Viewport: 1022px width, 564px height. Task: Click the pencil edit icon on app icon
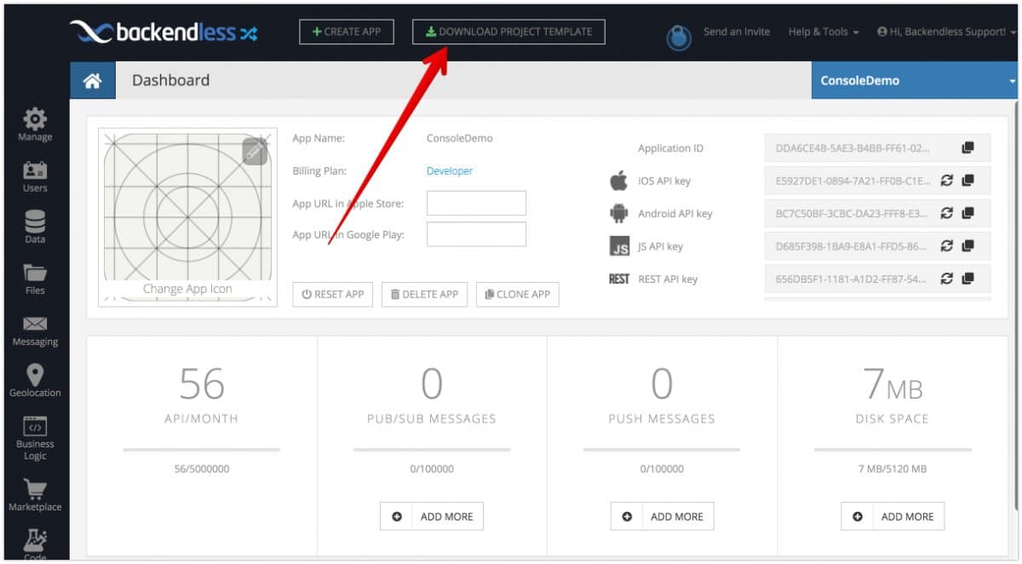(x=255, y=152)
